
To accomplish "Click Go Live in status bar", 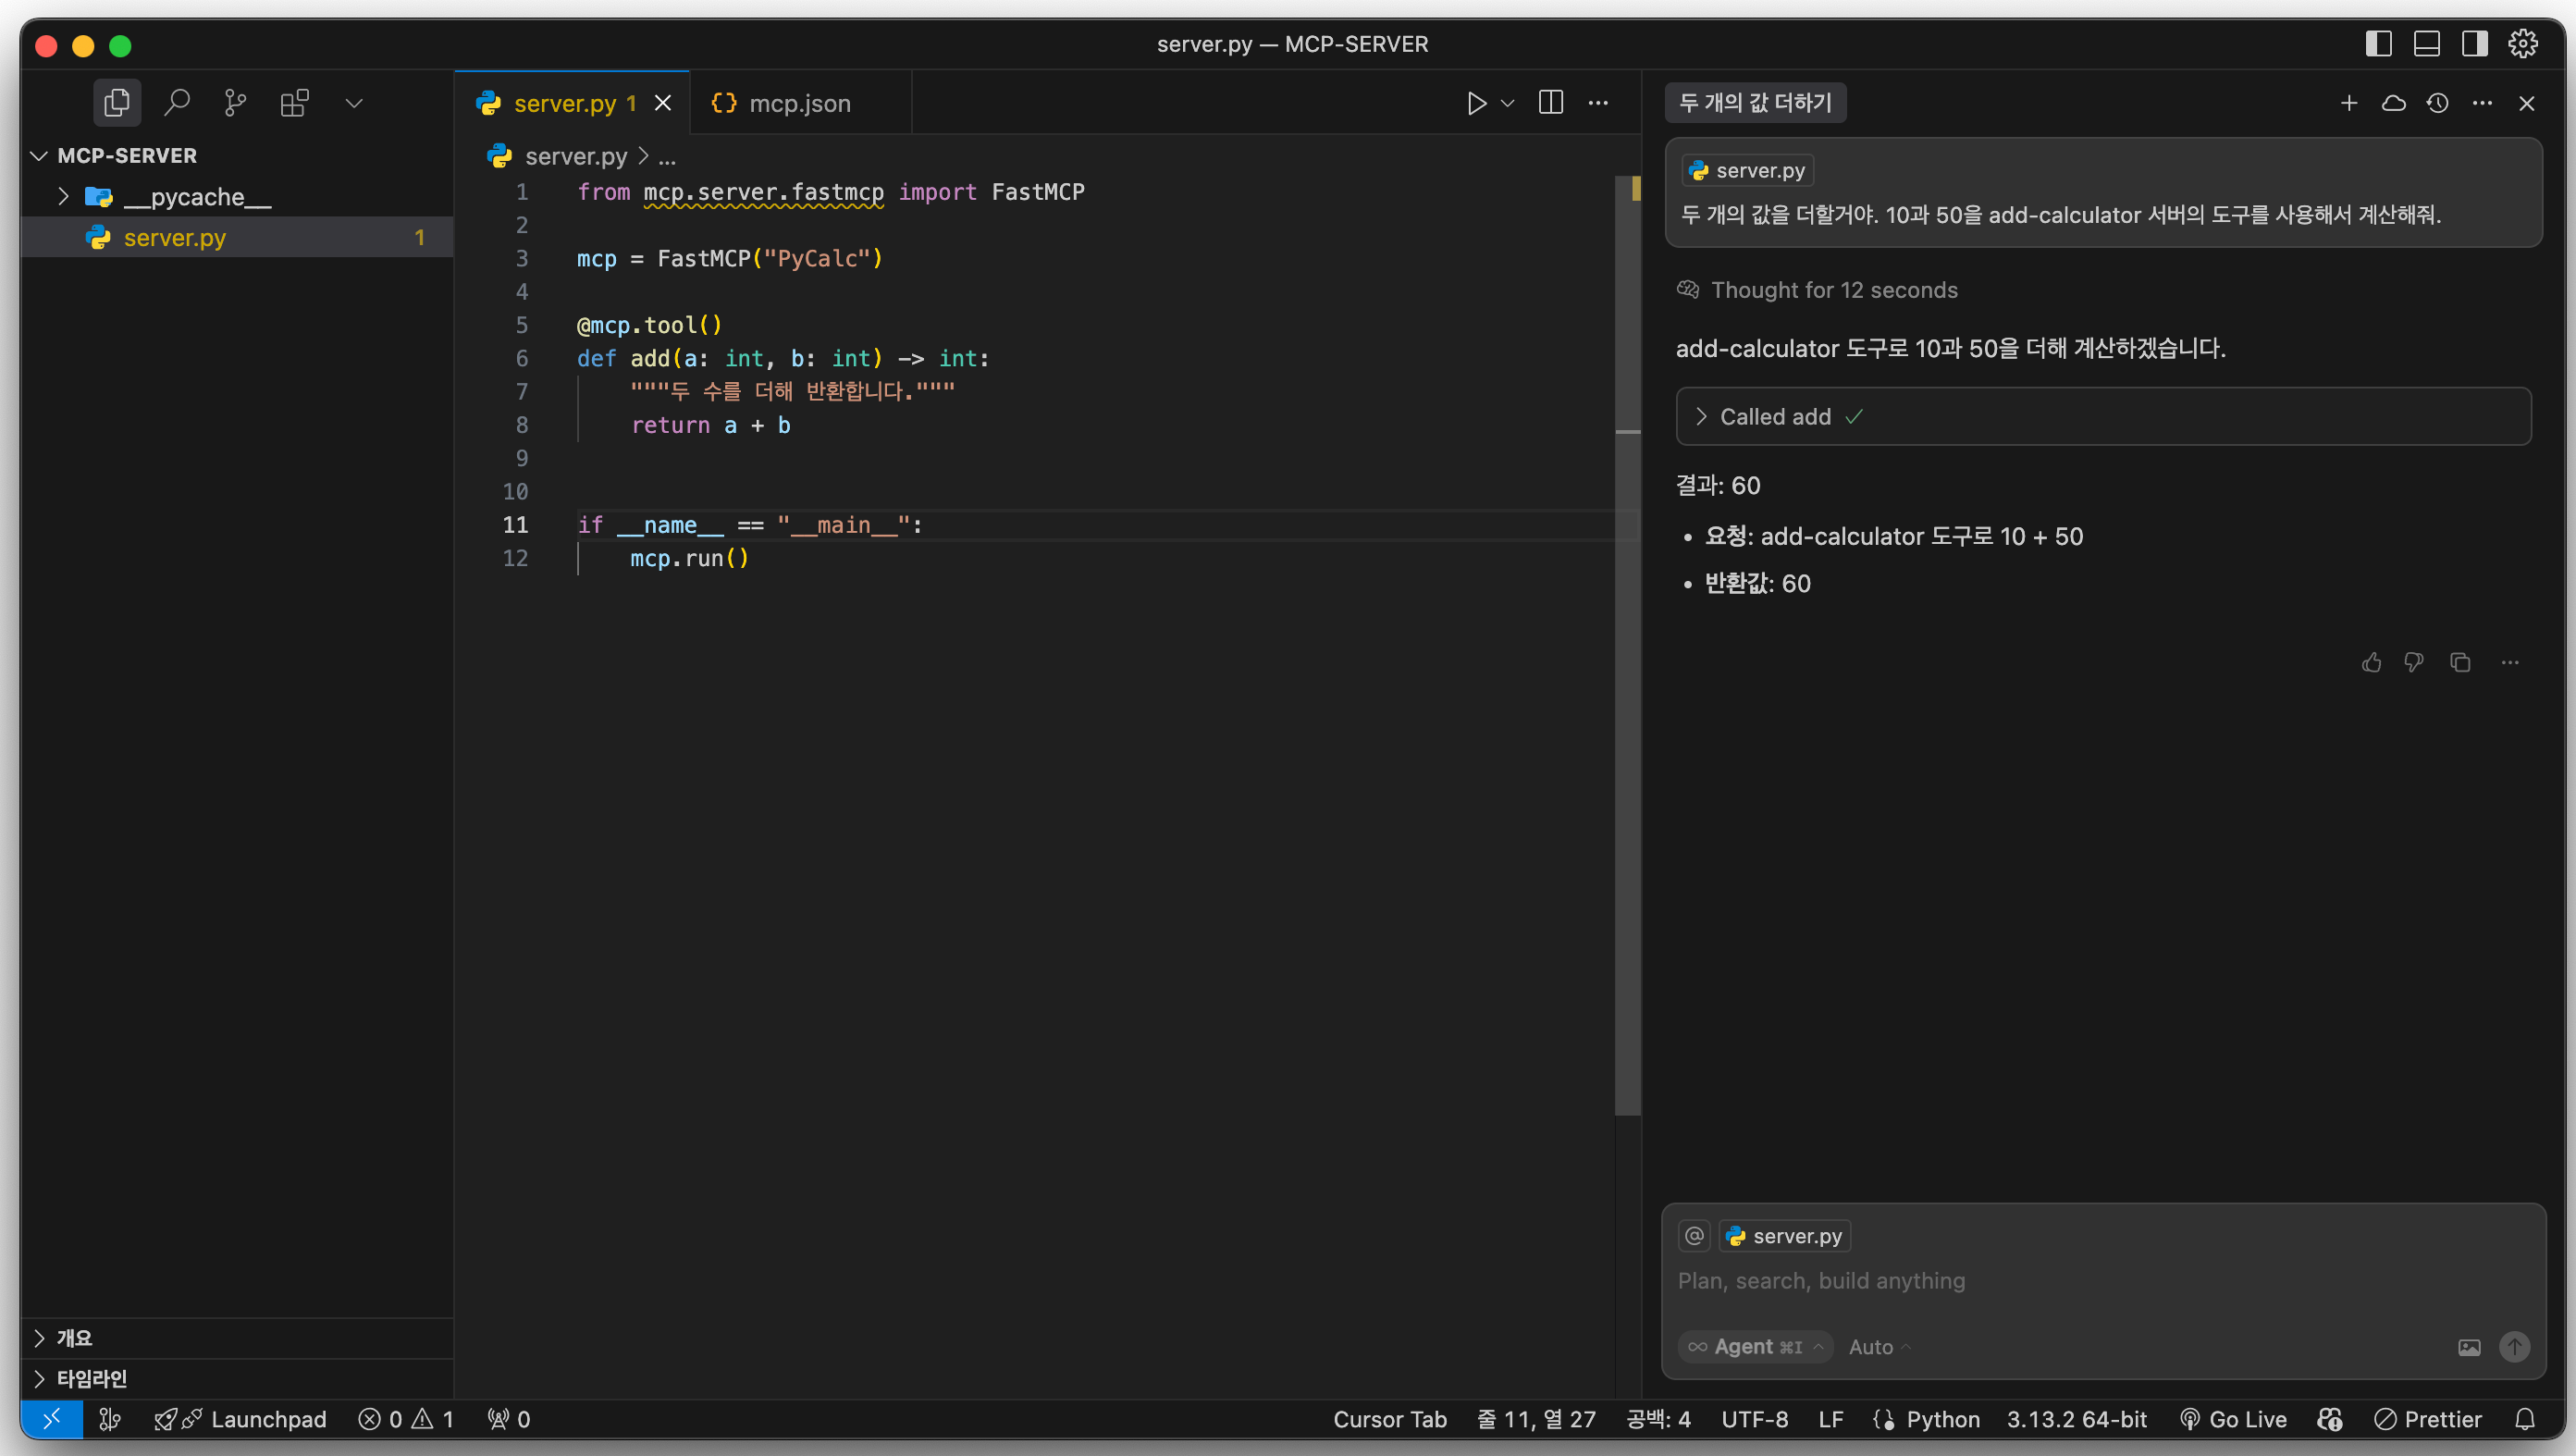I will coord(2234,1419).
